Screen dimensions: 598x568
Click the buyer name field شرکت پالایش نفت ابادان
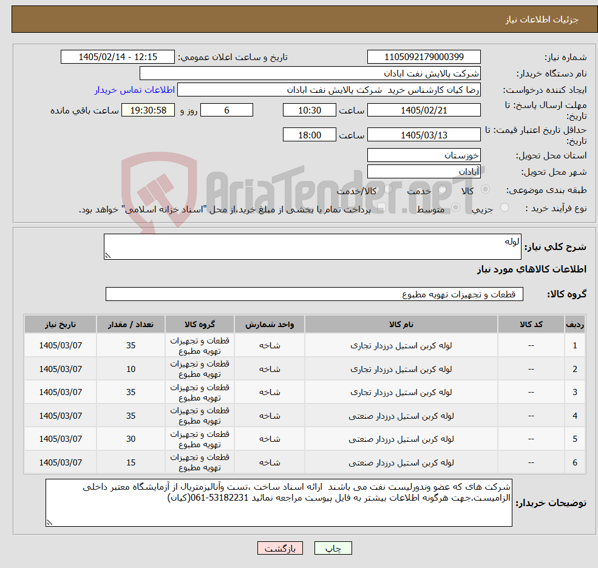(x=310, y=73)
